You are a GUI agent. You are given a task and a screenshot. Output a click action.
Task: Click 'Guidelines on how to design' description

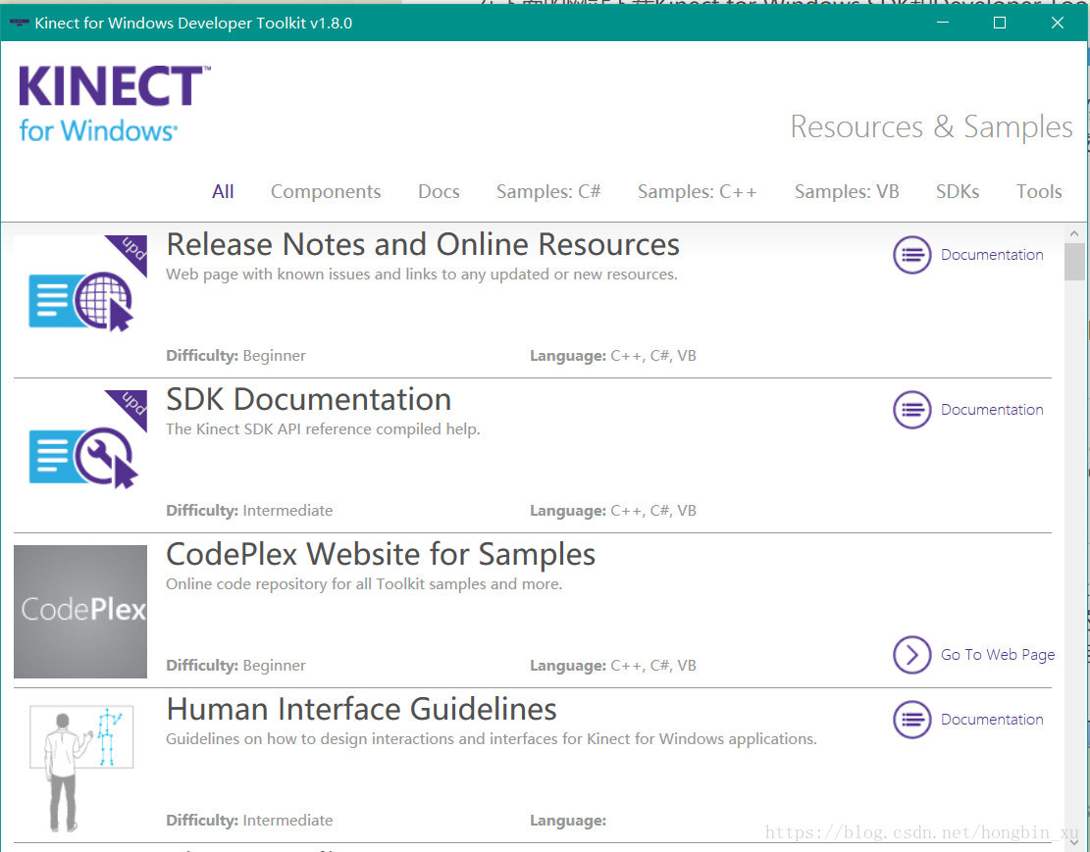tap(491, 739)
